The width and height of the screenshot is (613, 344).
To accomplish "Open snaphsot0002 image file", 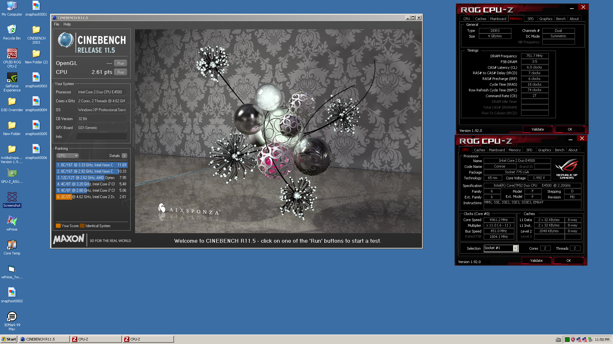I will [x=12, y=295].
